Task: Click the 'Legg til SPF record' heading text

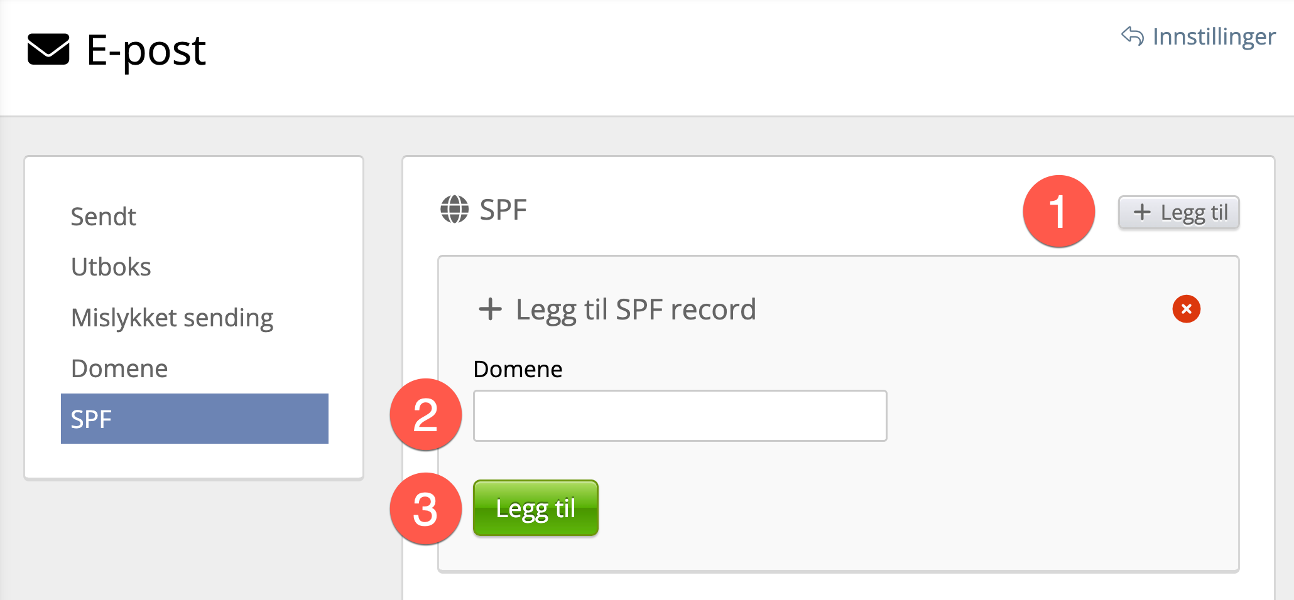Action: tap(636, 309)
